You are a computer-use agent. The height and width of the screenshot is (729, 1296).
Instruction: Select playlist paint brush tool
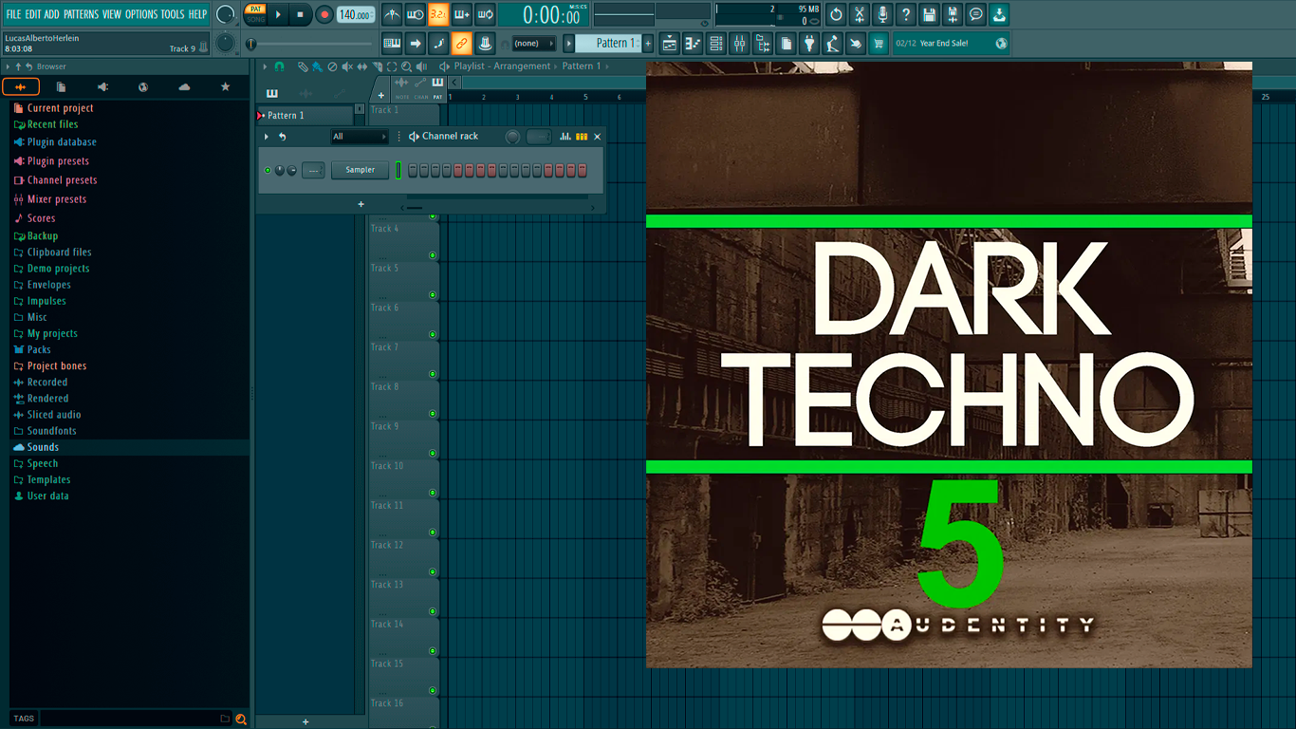317,66
